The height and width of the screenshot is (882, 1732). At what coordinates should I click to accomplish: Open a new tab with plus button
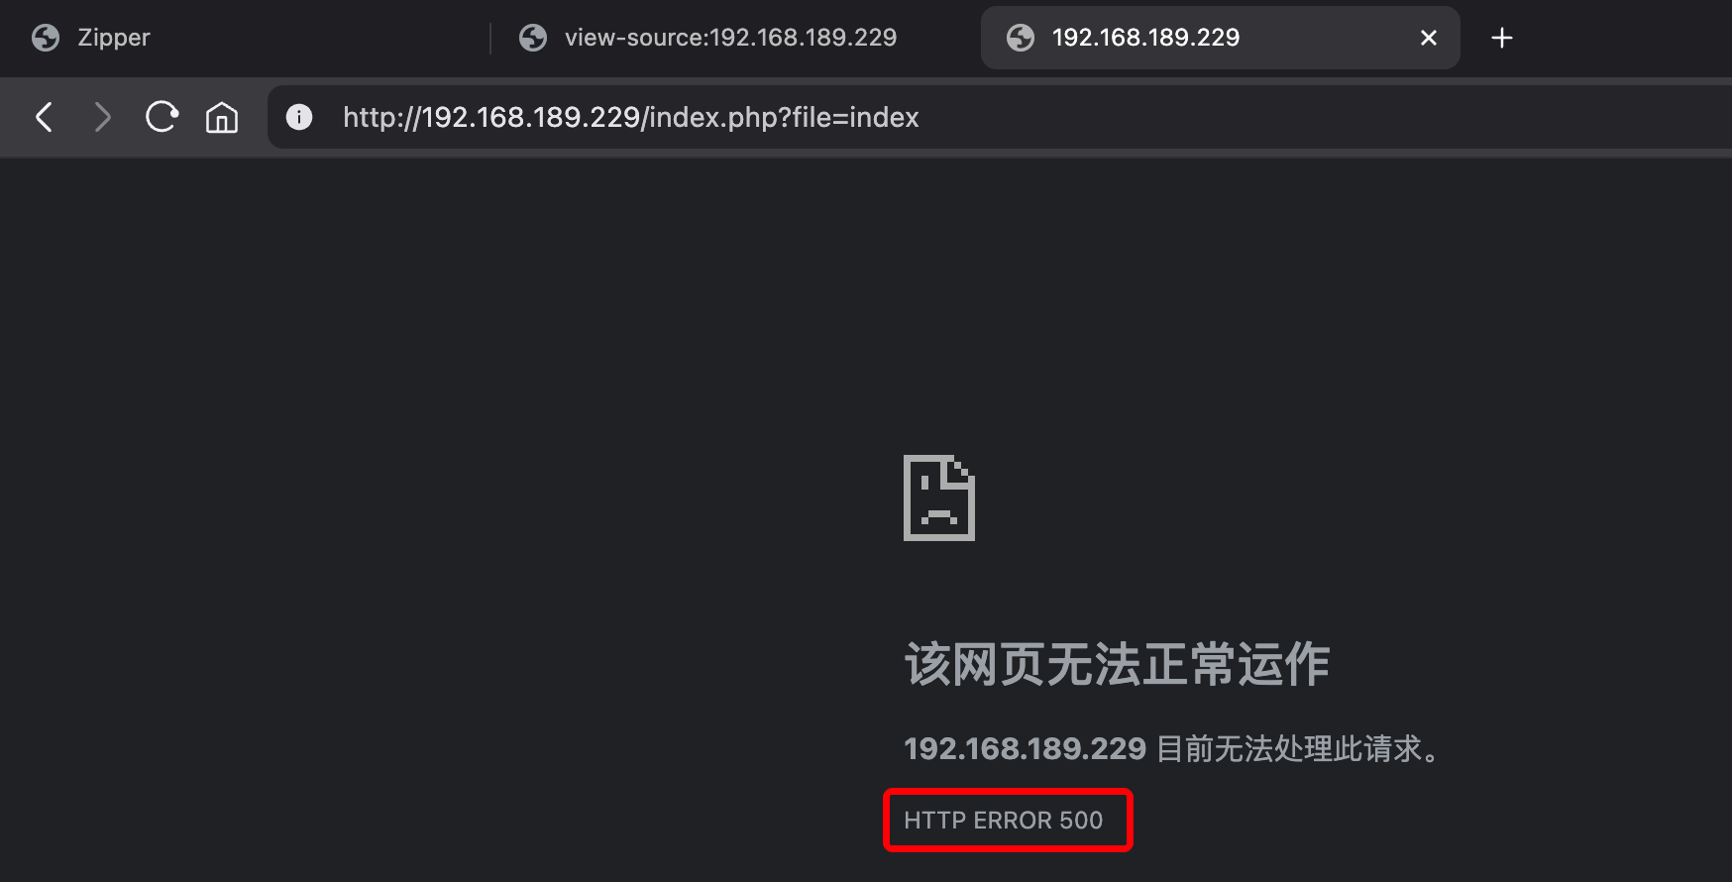(1502, 38)
